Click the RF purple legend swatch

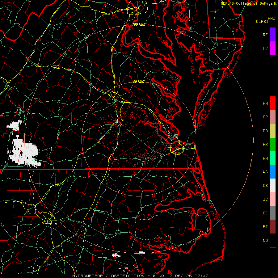point(273,35)
